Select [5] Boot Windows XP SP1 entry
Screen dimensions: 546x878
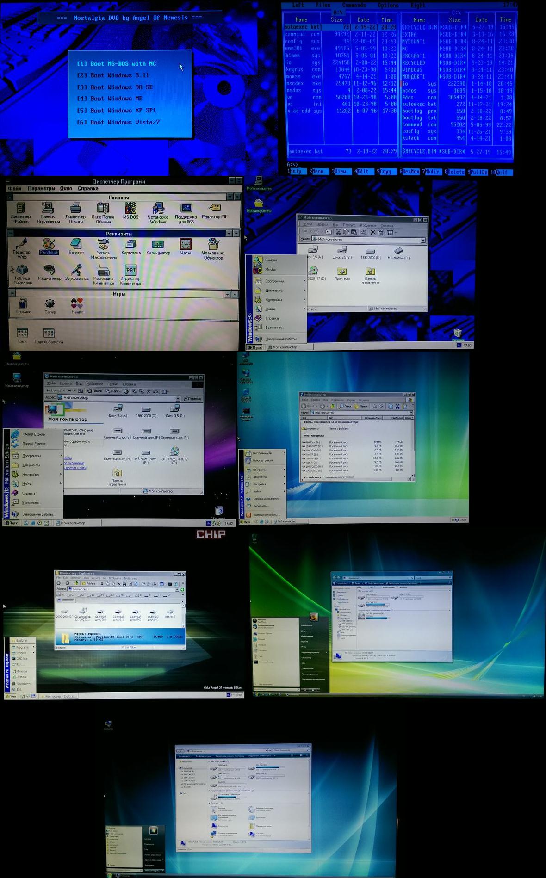[x=116, y=111]
